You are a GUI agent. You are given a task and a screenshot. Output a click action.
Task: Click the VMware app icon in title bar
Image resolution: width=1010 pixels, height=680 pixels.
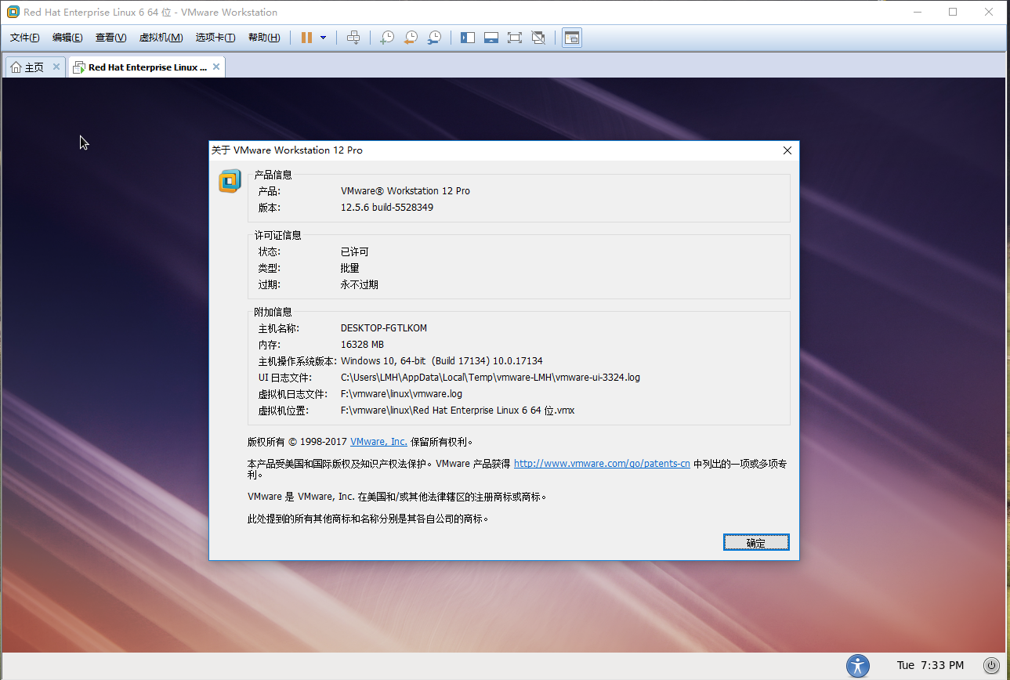[x=13, y=12]
